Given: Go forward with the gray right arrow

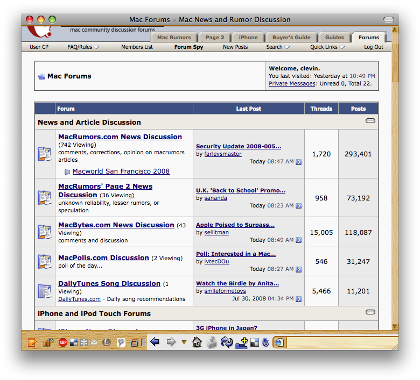Looking at the screenshot, I should tap(171, 342).
